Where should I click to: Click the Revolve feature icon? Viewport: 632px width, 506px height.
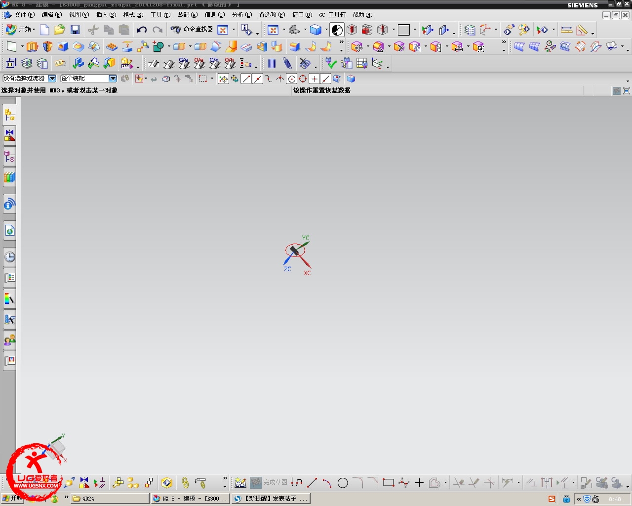pos(47,46)
